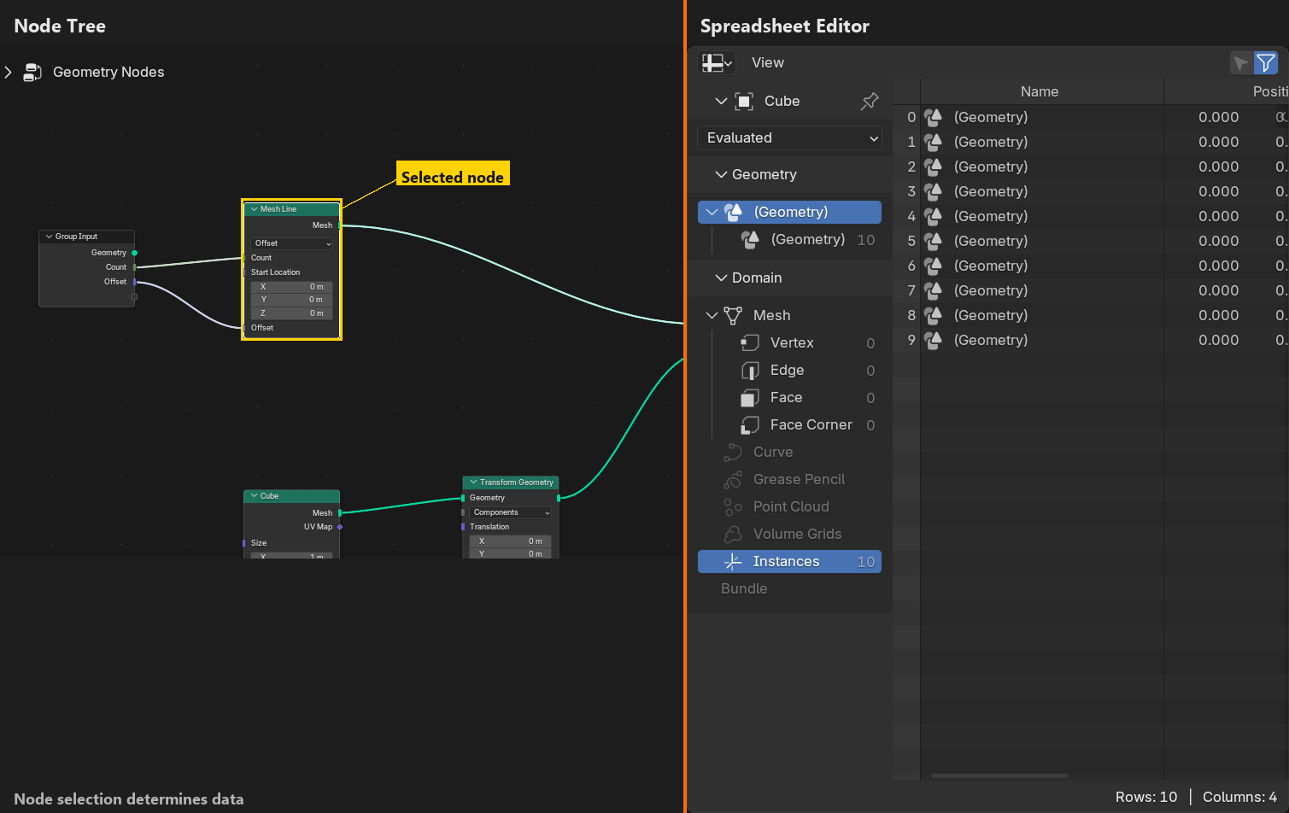This screenshot has height=813, width=1289.
Task: Click Group Input Geometry output socket
Action: (134, 253)
